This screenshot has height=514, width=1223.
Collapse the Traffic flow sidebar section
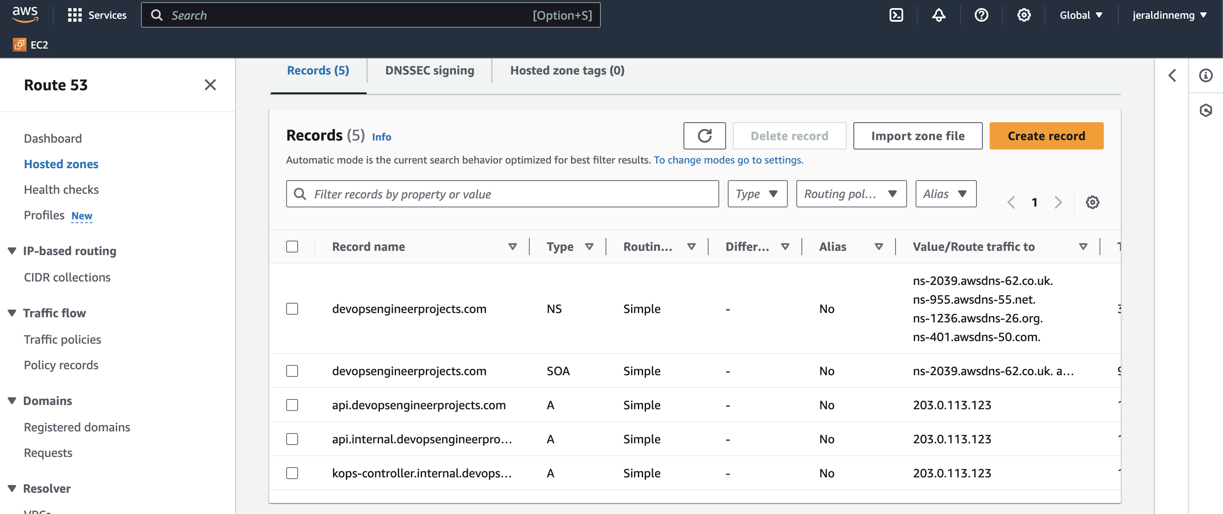tap(12, 313)
